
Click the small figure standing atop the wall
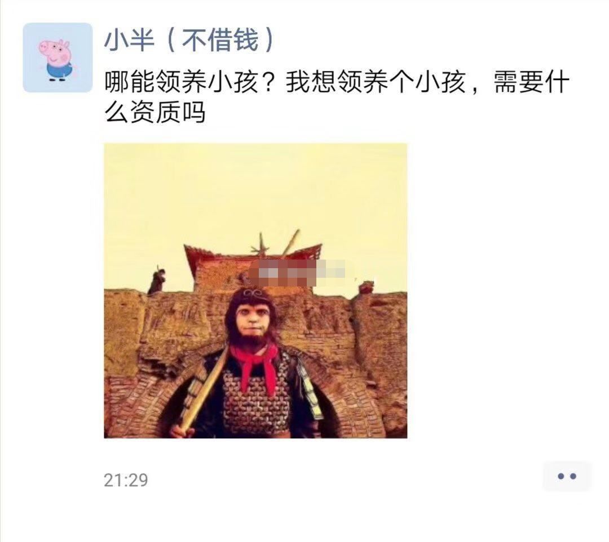[x=157, y=279]
